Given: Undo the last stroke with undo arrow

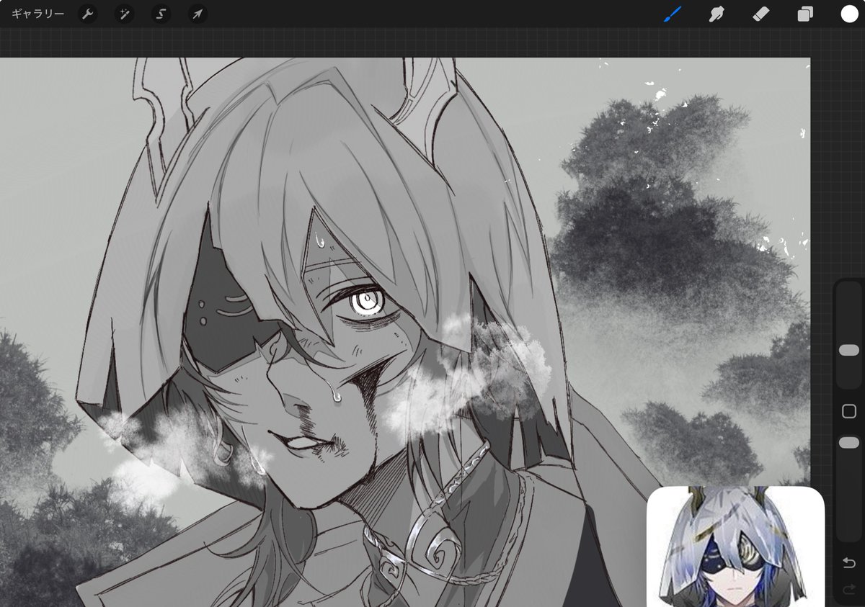Looking at the screenshot, I should coord(848,562).
